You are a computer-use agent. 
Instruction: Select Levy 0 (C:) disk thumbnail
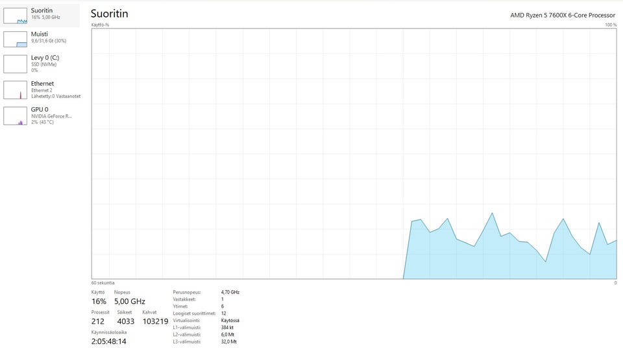pos(15,64)
